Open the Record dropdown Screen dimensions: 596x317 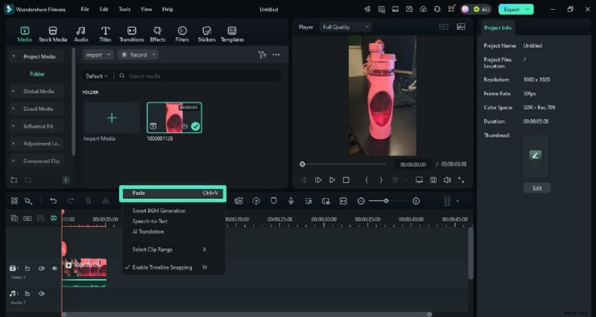(138, 54)
